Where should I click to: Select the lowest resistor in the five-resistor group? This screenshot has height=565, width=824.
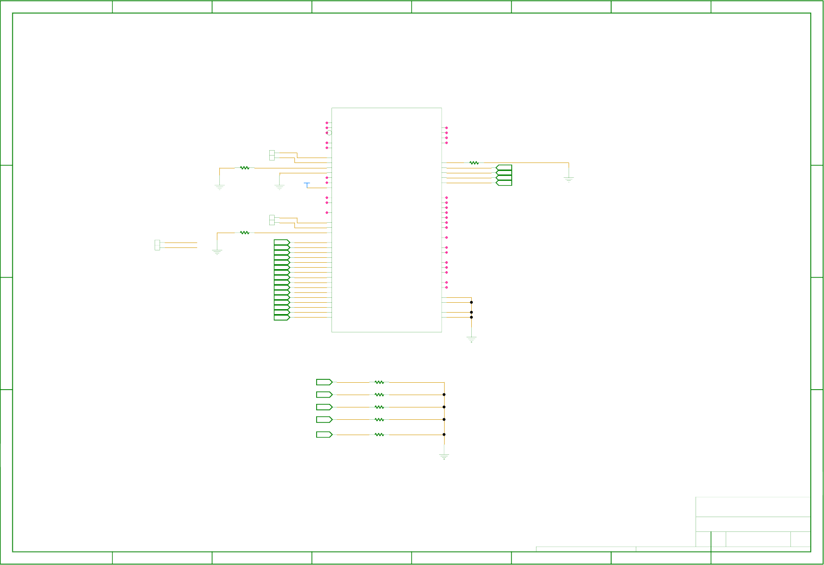click(379, 435)
